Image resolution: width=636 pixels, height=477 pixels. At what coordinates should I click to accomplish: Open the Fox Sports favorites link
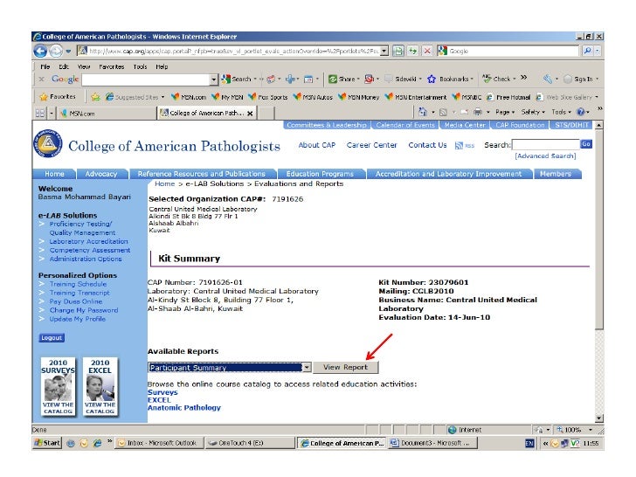pyautogui.click(x=267, y=97)
